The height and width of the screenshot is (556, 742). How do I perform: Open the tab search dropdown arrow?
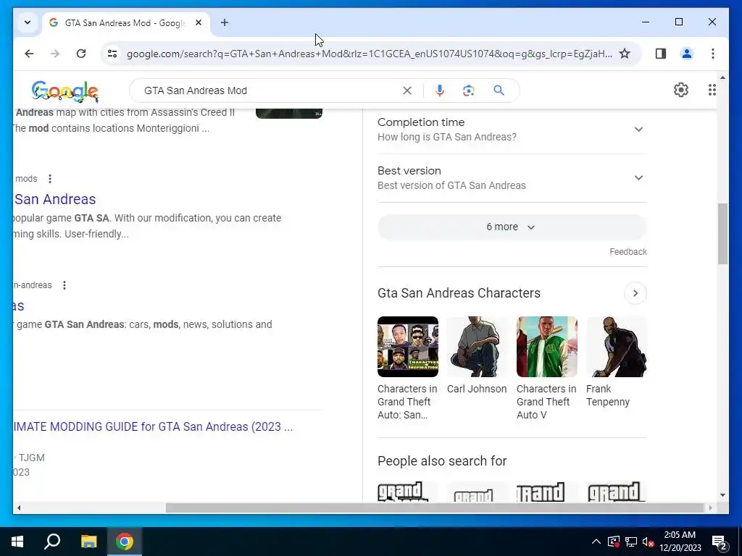28,22
